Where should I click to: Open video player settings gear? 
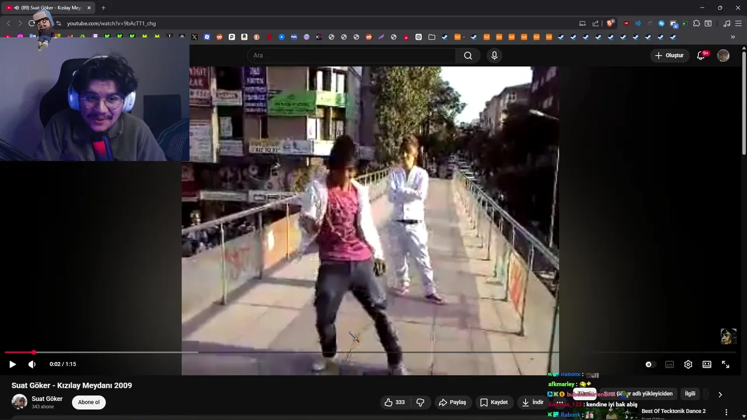(x=688, y=364)
